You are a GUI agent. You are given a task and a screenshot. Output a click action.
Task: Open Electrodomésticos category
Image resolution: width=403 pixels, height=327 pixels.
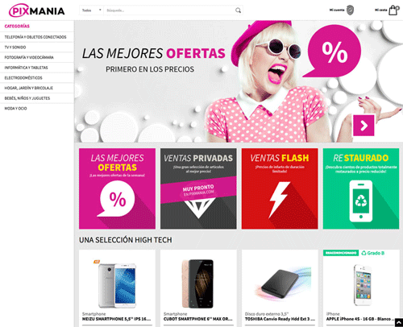click(23, 78)
